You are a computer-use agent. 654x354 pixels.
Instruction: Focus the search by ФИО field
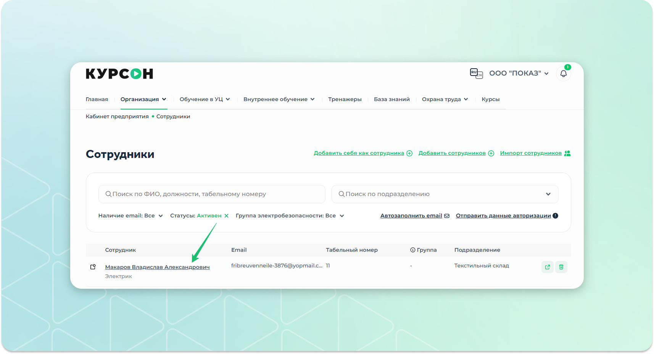tap(212, 194)
